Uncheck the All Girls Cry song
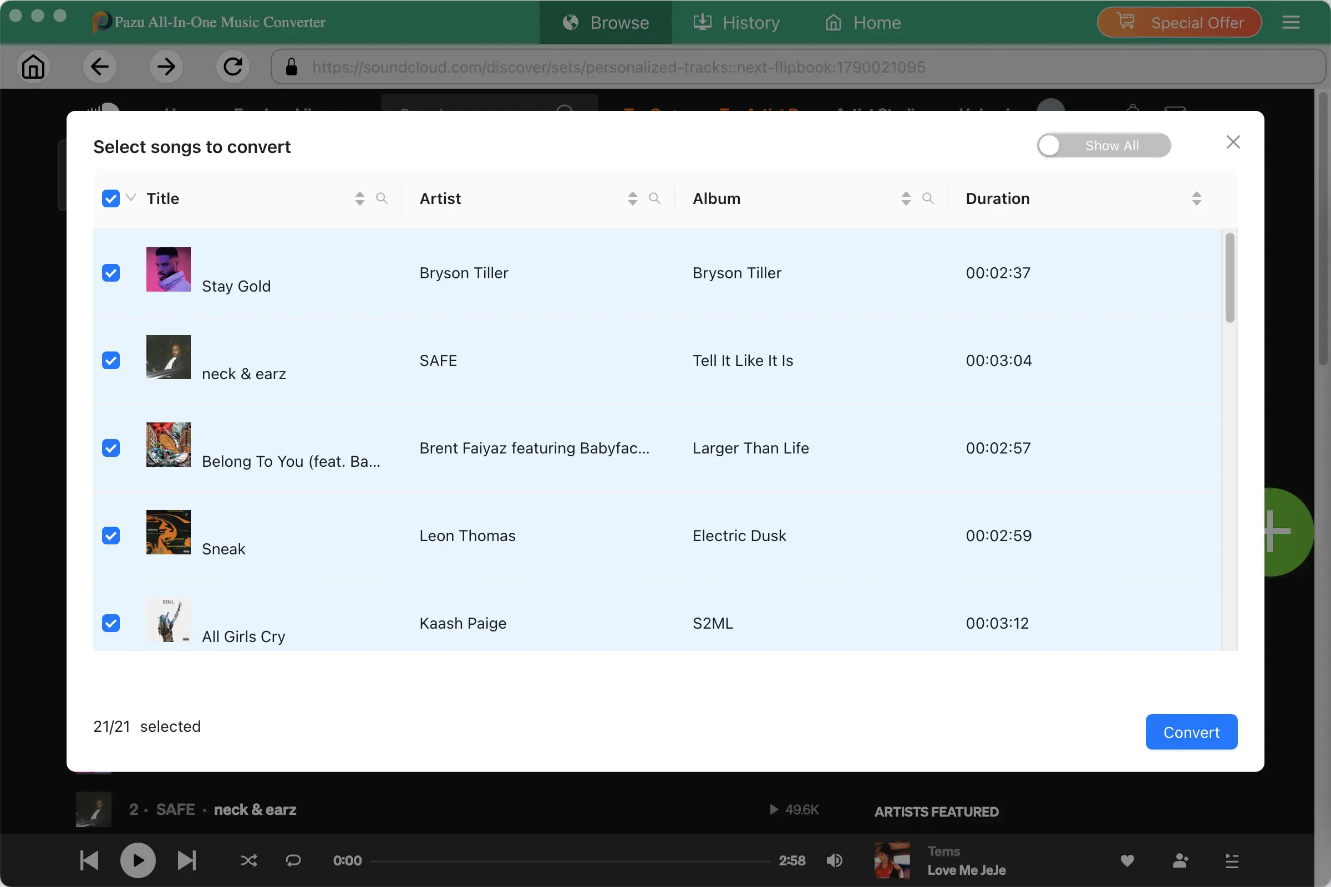 (111, 623)
